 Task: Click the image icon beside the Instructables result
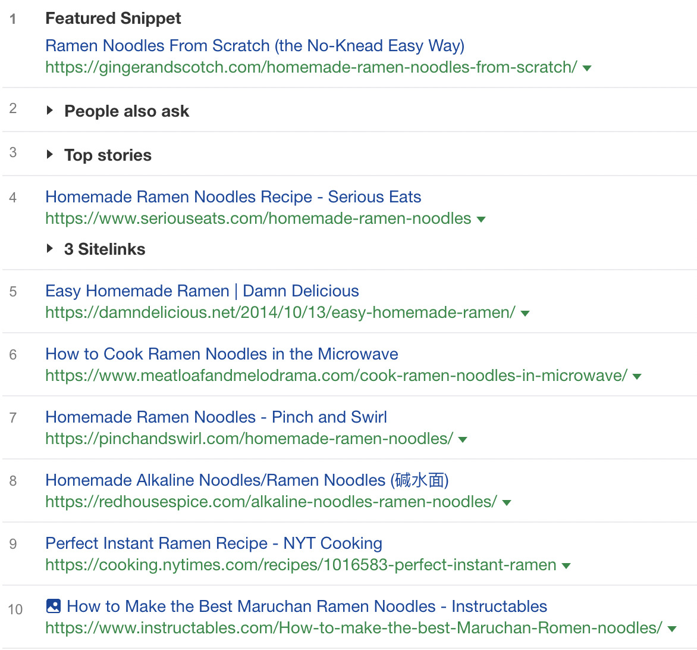(53, 606)
